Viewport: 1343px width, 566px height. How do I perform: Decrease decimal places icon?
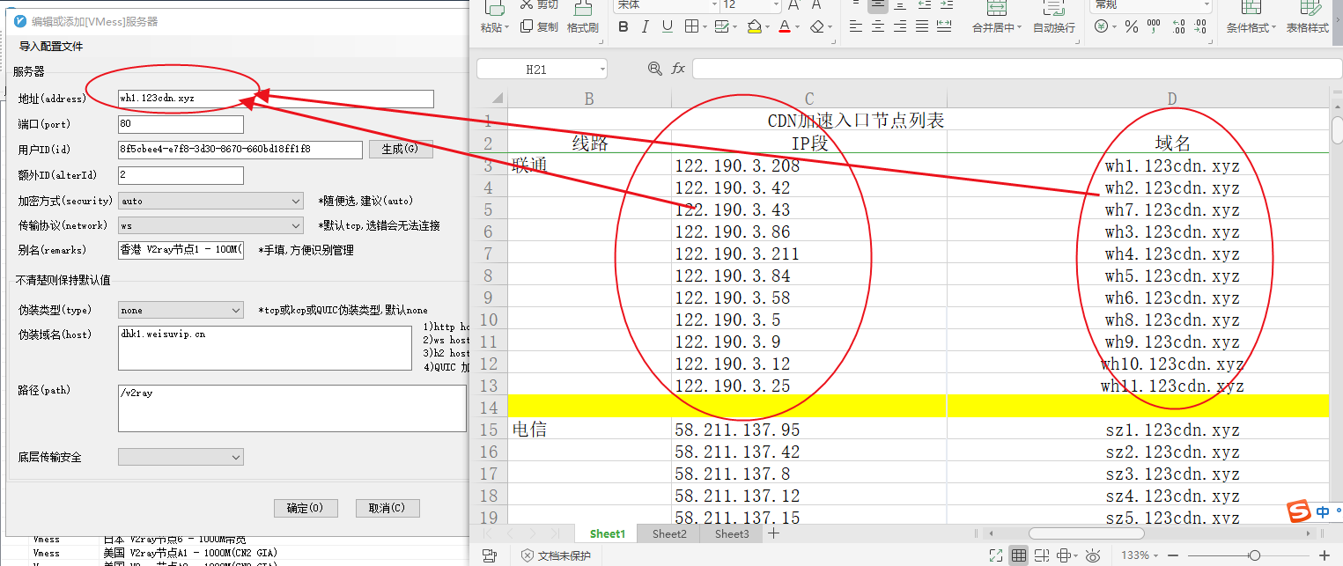coord(1200,27)
